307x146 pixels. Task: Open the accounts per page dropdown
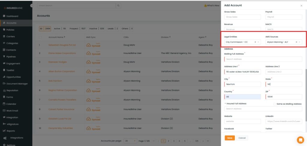click(130, 141)
